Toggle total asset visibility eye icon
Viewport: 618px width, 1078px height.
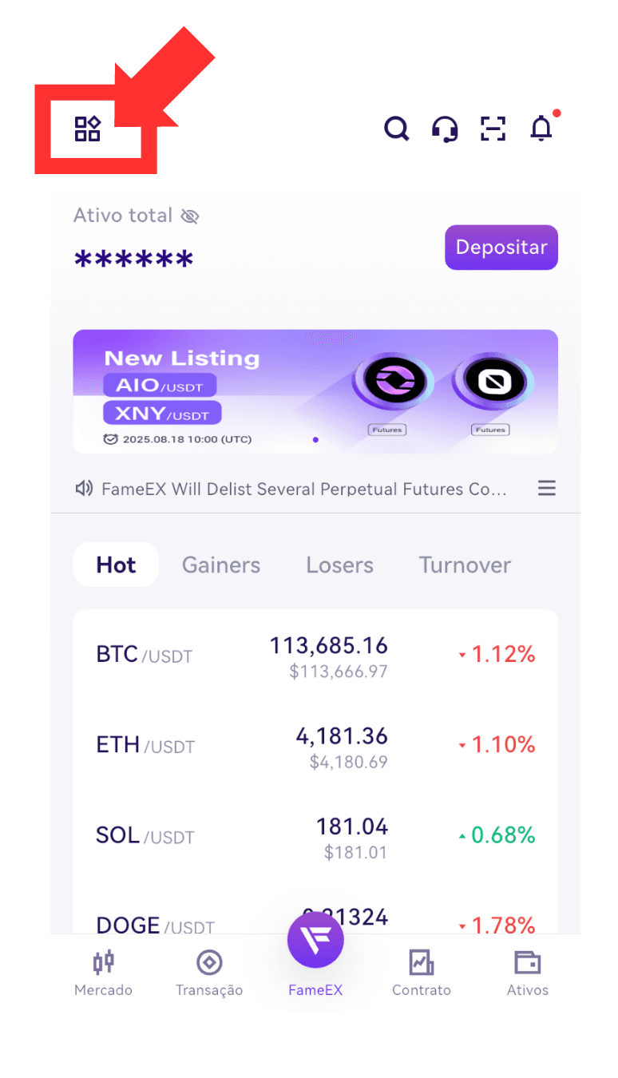point(189,216)
